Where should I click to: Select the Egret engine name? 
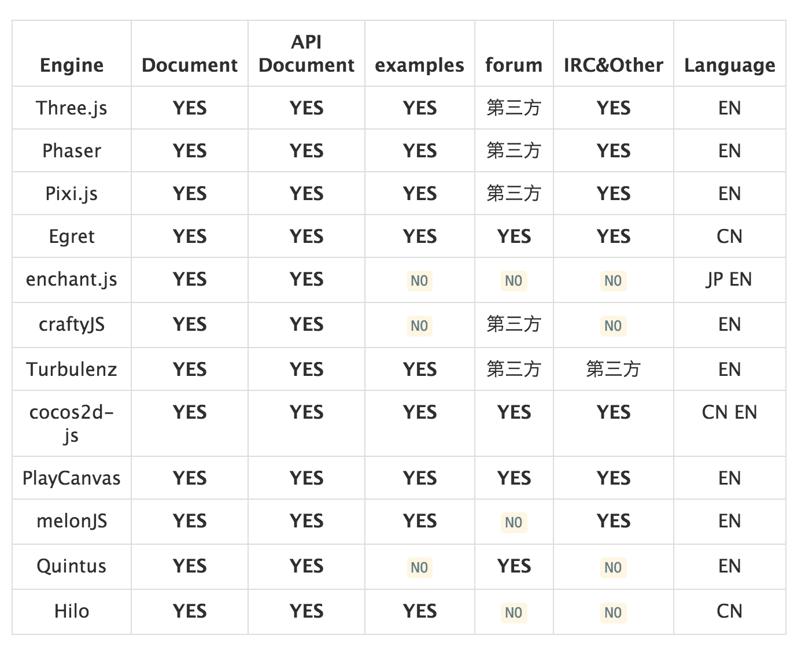pyautogui.click(x=72, y=237)
